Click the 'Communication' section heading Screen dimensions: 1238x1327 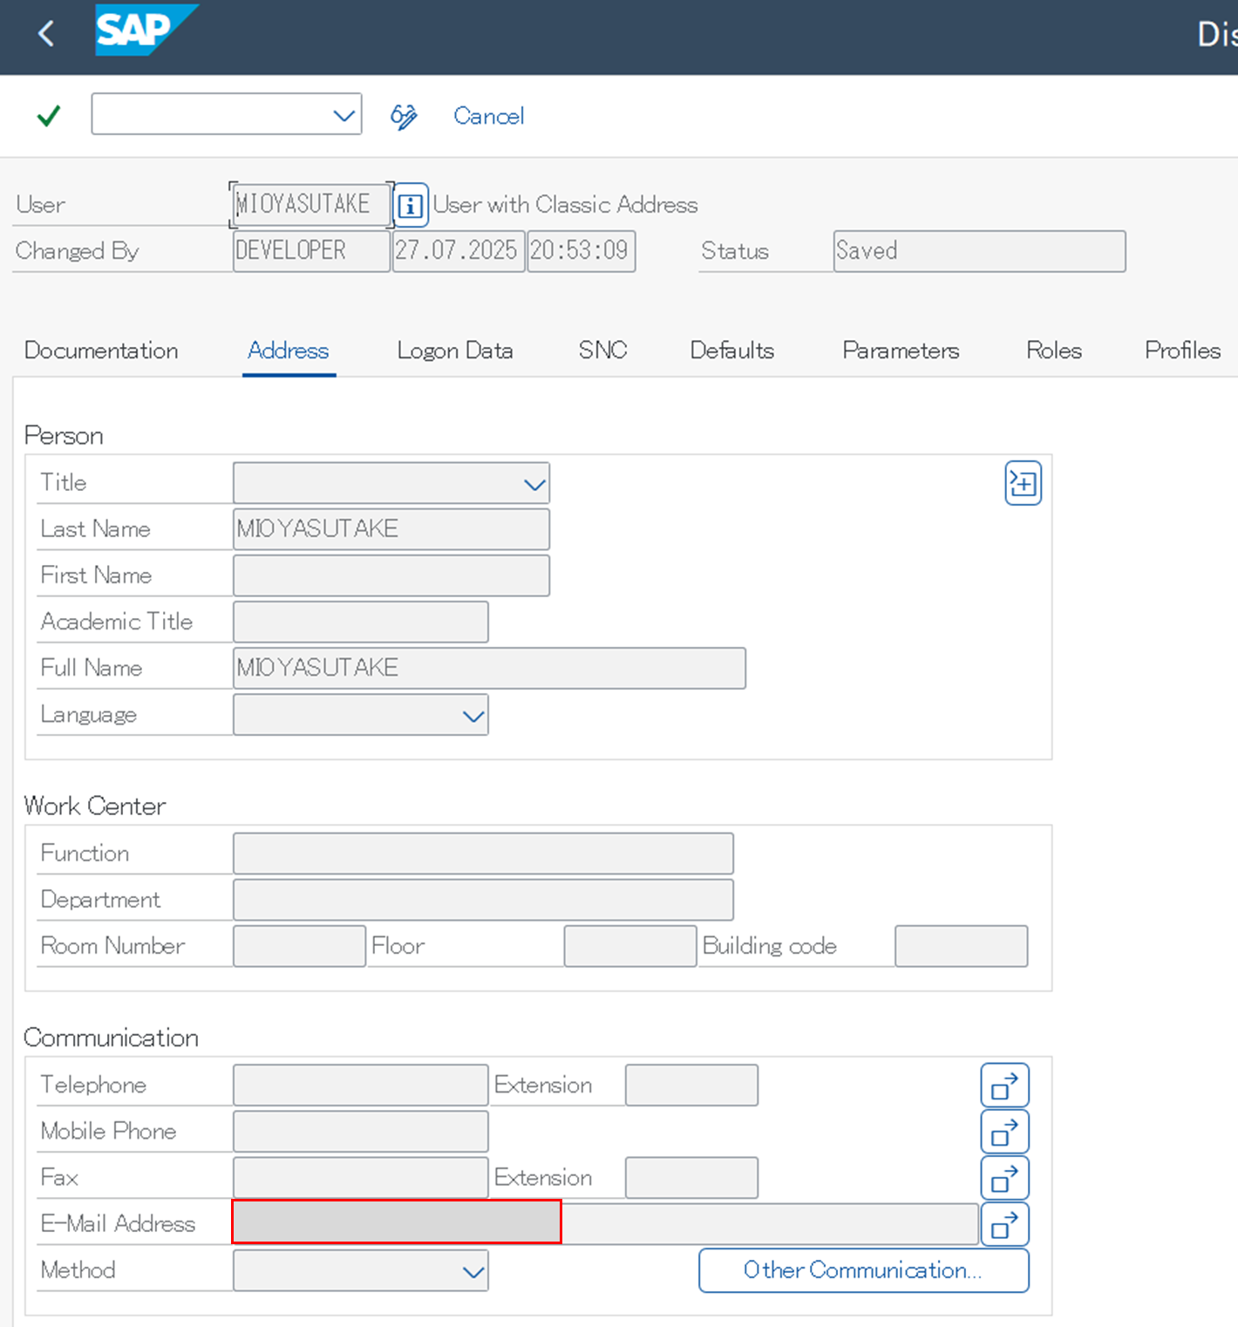(x=112, y=1038)
